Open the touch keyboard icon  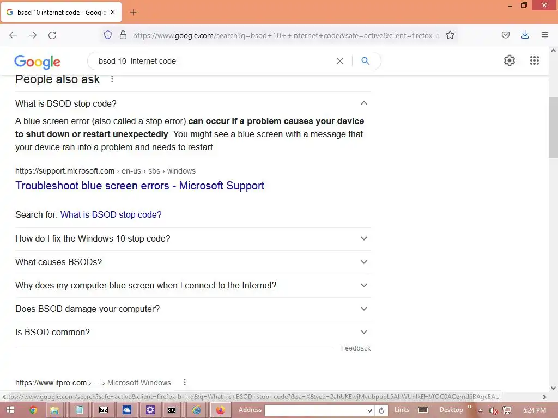click(x=423, y=410)
